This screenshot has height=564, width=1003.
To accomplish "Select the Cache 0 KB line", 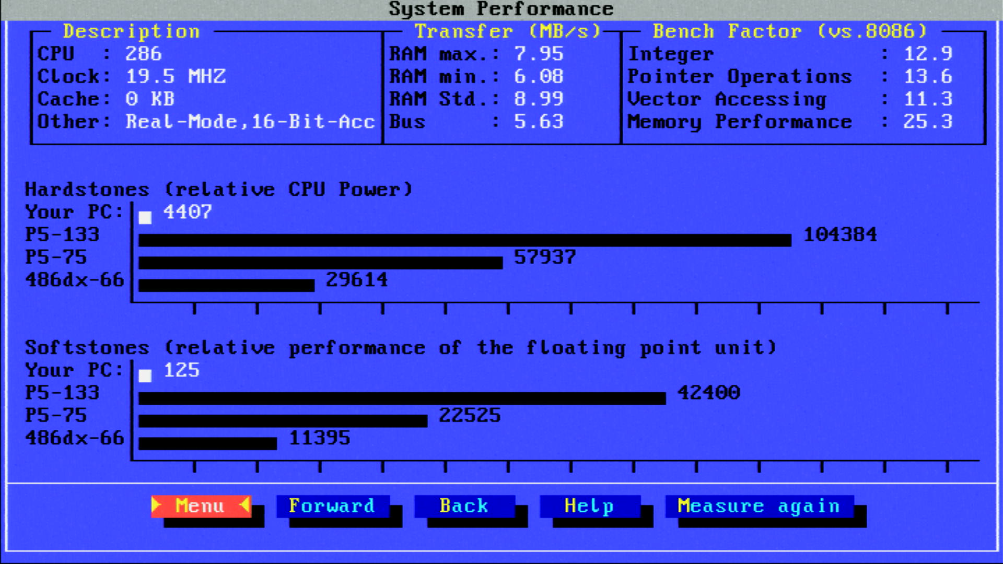I will pyautogui.click(x=106, y=99).
